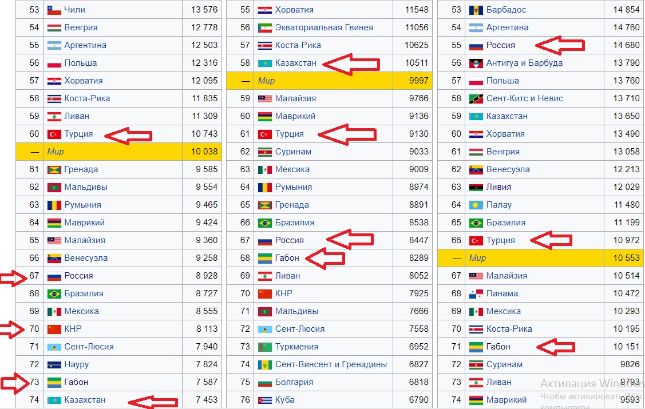Click Suriname flag in the 9033 row

(x=265, y=152)
